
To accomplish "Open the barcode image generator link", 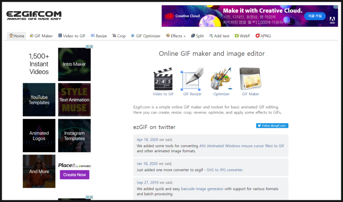I will point(202,189).
